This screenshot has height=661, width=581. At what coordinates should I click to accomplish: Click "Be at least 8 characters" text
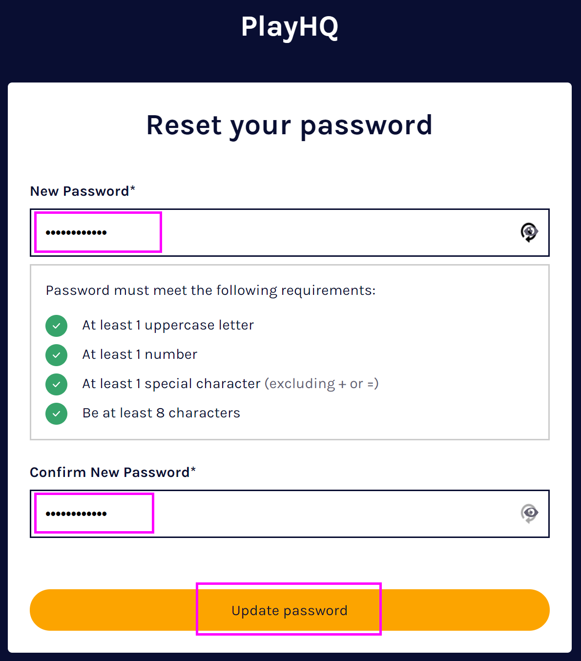coord(161,413)
